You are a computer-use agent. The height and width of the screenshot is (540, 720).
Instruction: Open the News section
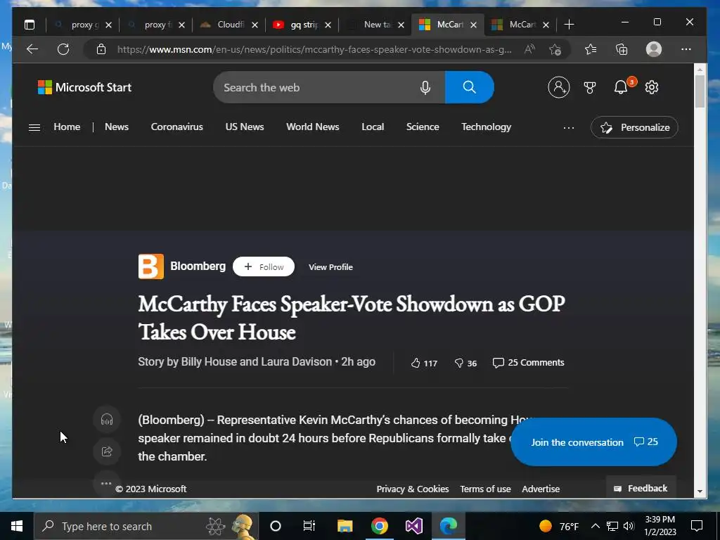(x=117, y=127)
